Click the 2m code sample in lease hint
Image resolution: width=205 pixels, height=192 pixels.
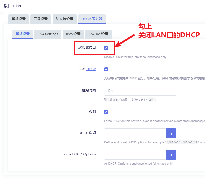click(x=151, y=100)
